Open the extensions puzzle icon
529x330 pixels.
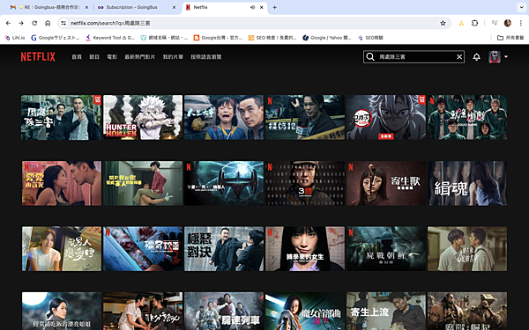[474, 23]
